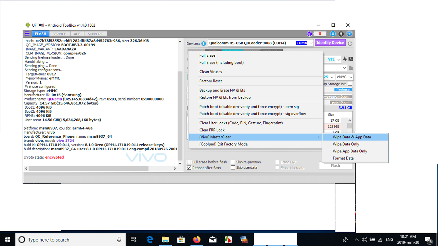
Task: Open the blue settings gear icon
Action: tap(349, 34)
